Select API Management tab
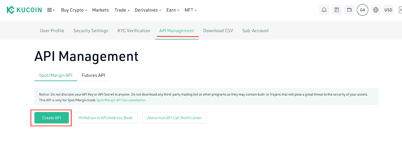The image size is (402, 167). 177,31
